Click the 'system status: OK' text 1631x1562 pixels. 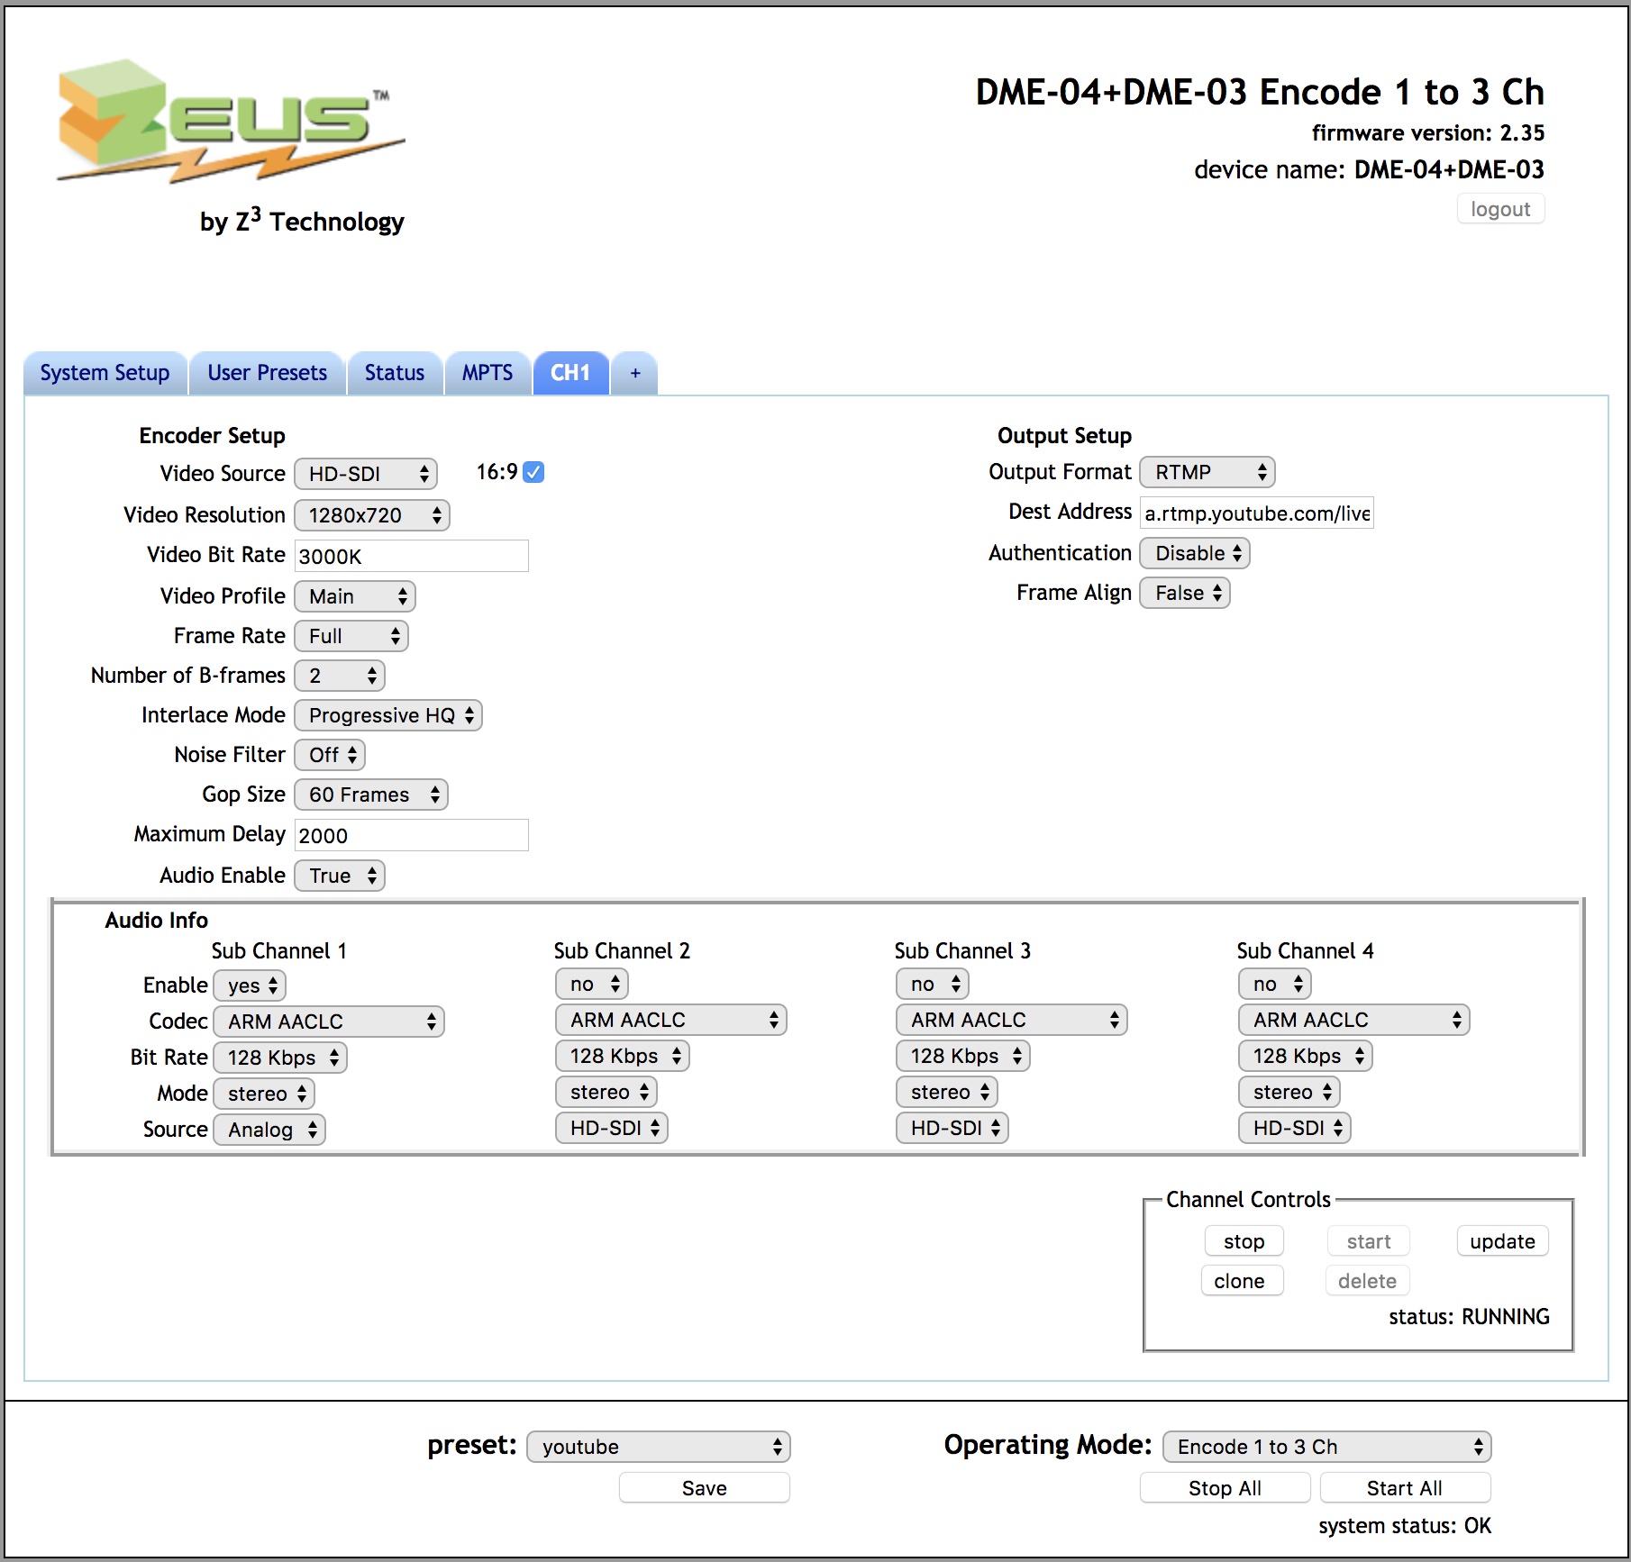click(1405, 1526)
